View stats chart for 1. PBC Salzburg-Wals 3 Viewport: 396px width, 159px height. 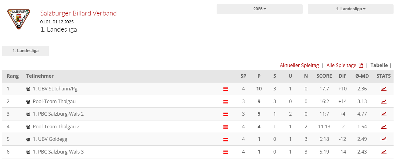383,152
